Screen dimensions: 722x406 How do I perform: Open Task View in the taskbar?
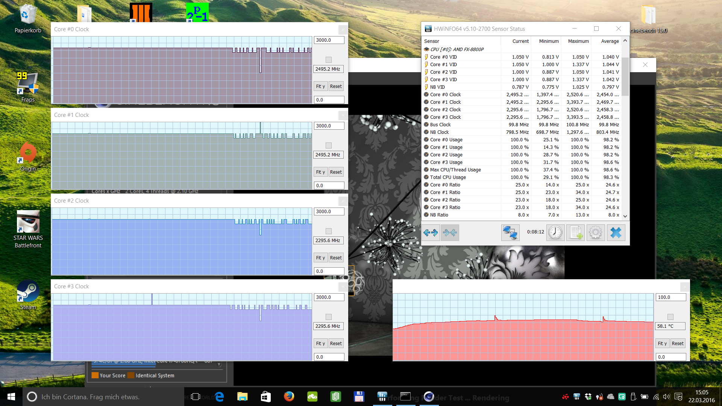(x=196, y=397)
